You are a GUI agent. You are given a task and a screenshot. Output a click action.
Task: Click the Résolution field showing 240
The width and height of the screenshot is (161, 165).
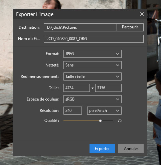pyautogui.click(x=72, y=111)
